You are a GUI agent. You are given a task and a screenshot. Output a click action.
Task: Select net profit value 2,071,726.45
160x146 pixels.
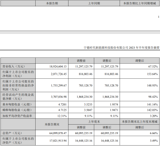59,74
